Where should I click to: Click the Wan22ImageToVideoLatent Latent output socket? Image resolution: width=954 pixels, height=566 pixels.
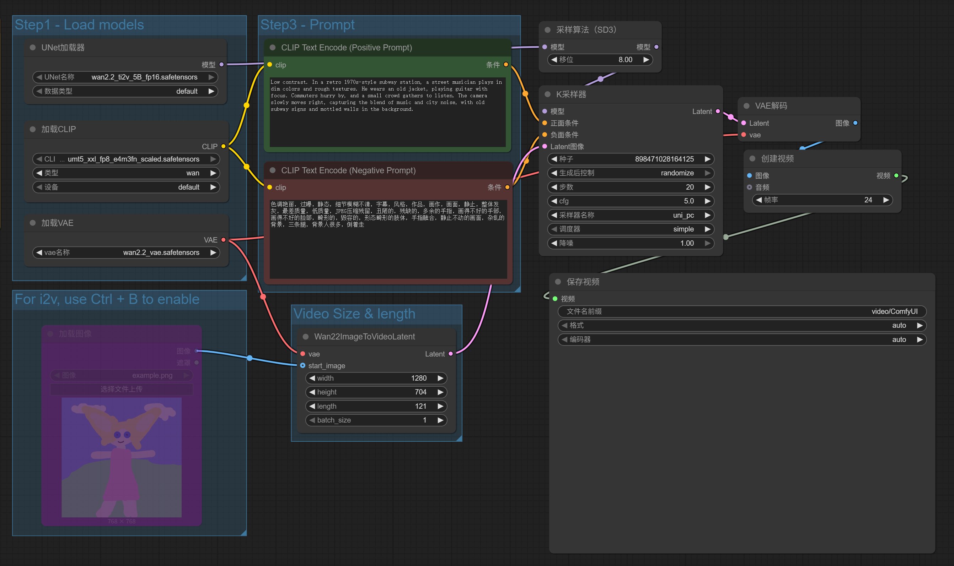[x=450, y=354]
